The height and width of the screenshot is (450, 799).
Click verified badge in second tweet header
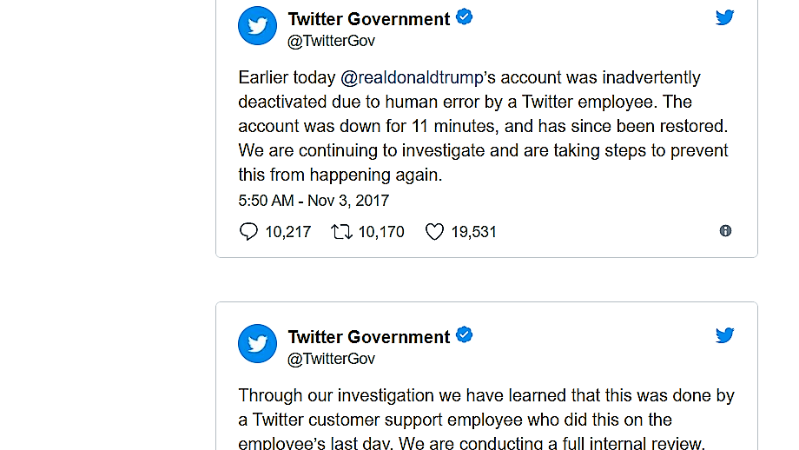click(x=464, y=335)
